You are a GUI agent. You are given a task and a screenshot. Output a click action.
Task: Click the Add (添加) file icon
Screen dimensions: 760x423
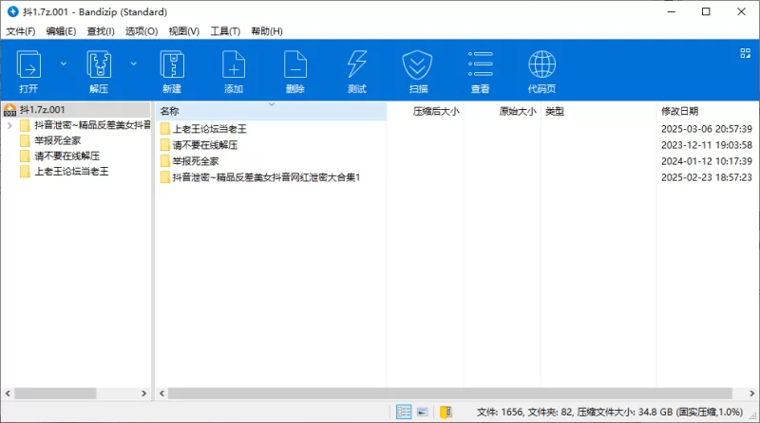[234, 71]
